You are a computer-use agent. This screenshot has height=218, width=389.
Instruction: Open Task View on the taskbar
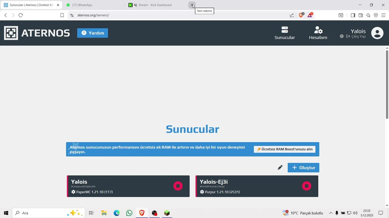(x=91, y=213)
